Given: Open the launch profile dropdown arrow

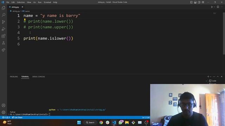Looking at the screenshot, I should (x=211, y=77).
